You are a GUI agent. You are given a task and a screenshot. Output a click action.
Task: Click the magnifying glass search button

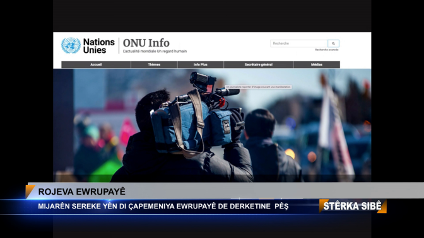coord(333,43)
